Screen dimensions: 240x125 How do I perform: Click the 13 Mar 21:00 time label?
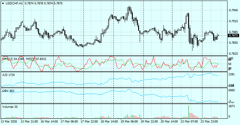point(29,122)
